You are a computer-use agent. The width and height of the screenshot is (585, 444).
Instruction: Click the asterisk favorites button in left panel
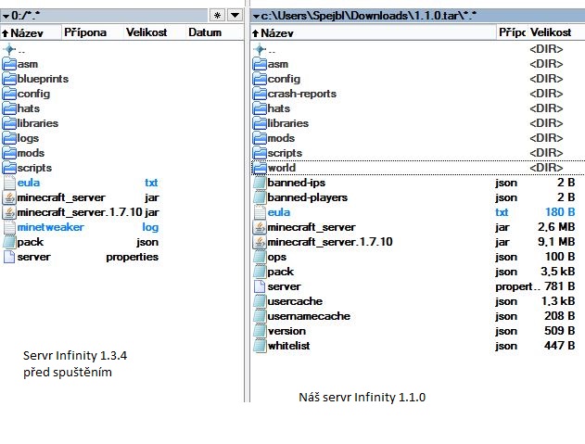(217, 16)
